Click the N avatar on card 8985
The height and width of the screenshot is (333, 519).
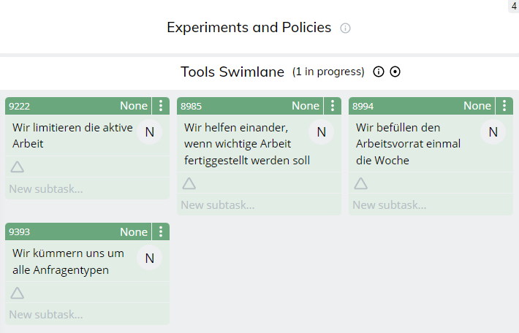[x=322, y=132]
